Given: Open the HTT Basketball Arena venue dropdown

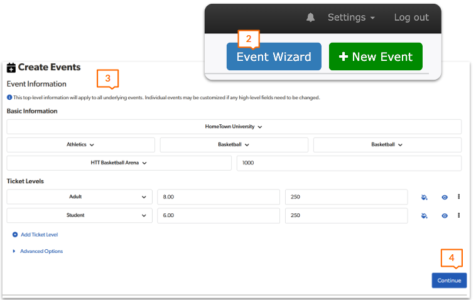Looking at the screenshot, I should (x=119, y=163).
